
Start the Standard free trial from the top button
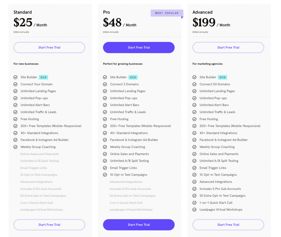49,47
